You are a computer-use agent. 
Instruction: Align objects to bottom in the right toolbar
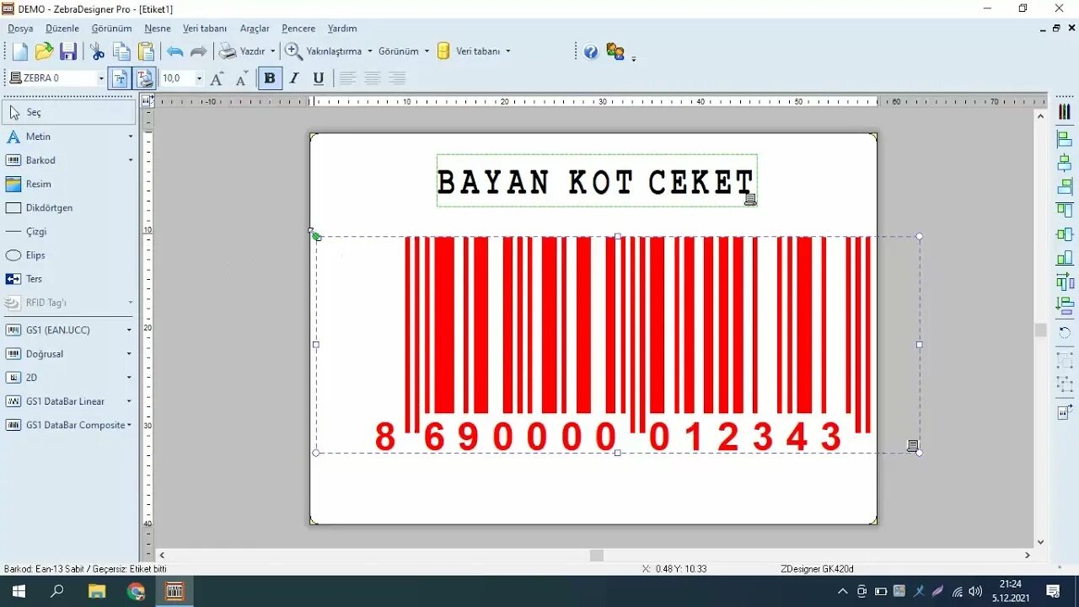1065,258
